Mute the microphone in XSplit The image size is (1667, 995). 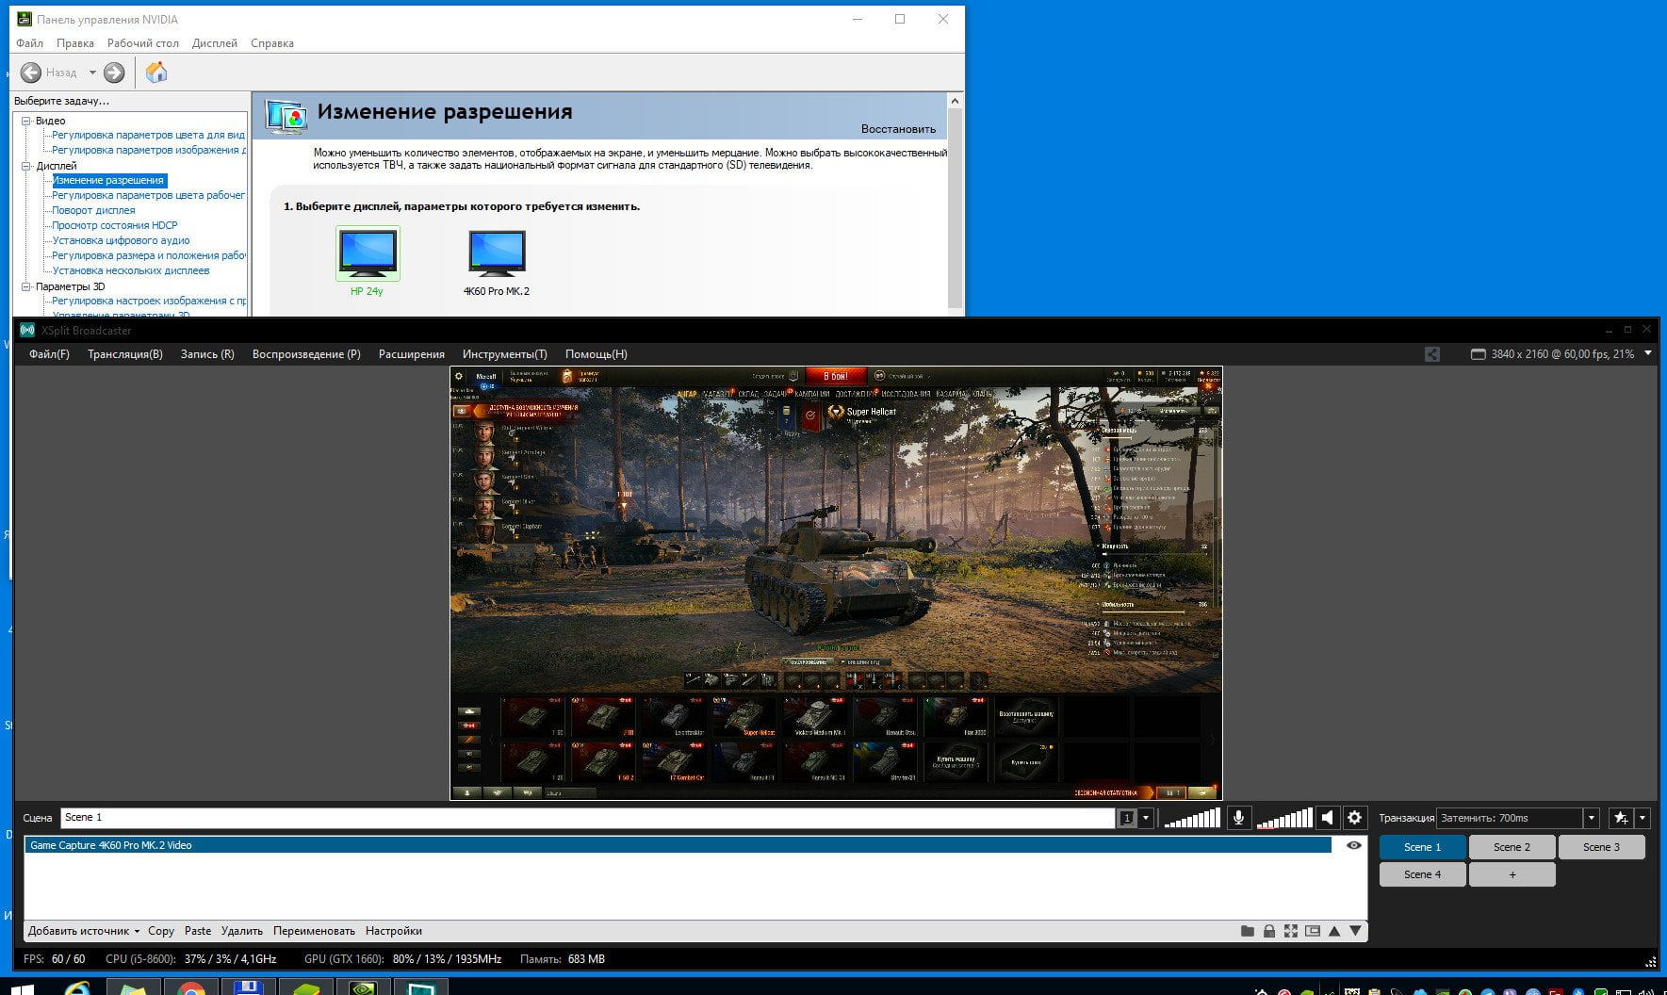(x=1238, y=818)
